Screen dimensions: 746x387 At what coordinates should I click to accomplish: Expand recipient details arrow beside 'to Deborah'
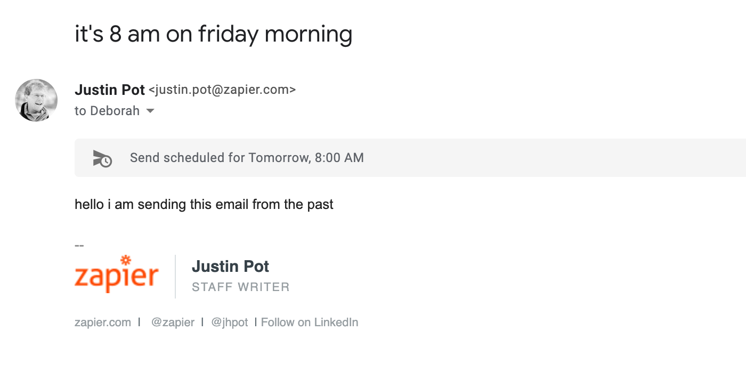[x=150, y=111]
